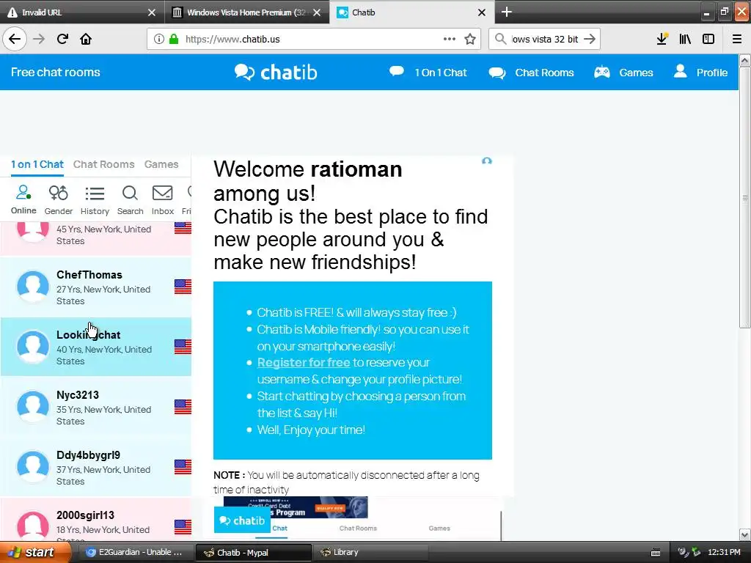This screenshot has height=563, width=751.
Task: Click the system tray clock
Action: (724, 553)
